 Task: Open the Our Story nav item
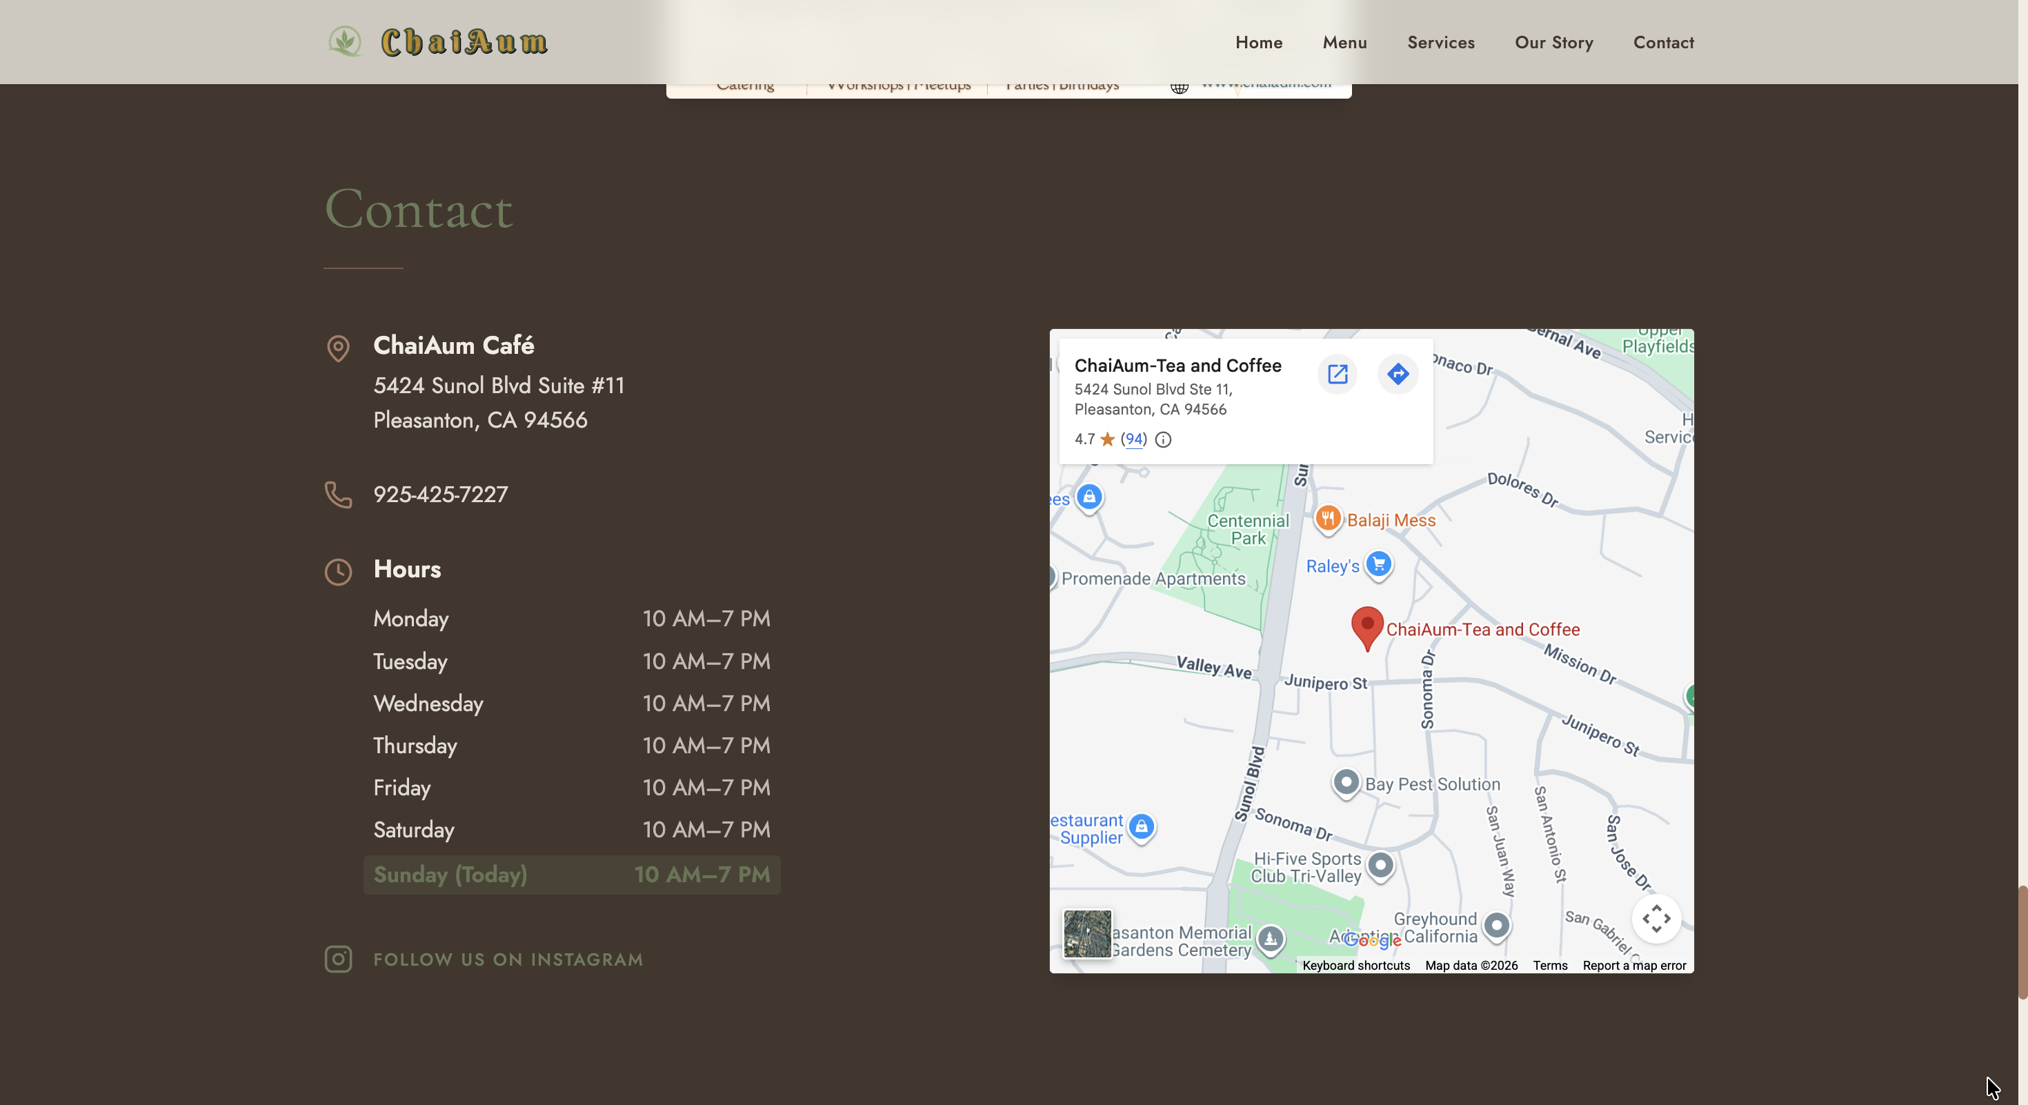point(1554,43)
